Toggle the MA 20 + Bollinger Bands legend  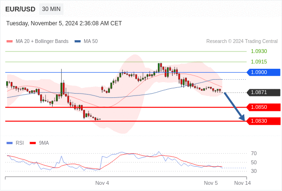pos(42,42)
